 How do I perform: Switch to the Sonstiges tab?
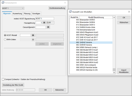36,14
